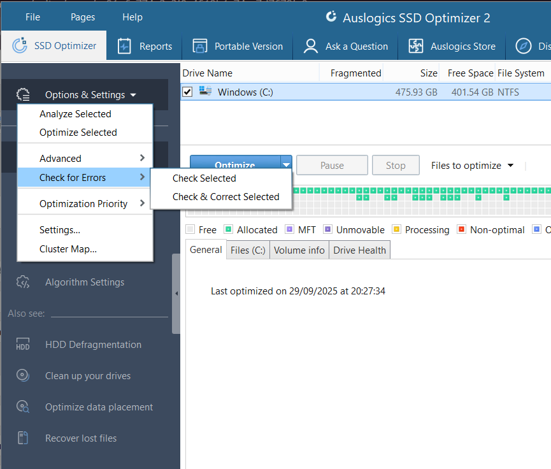
Task: Click the Portable Version icon
Action: (x=200, y=47)
